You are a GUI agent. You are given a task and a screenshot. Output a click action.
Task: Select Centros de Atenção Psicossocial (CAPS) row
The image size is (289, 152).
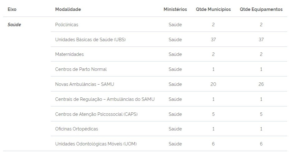pyautogui.click(x=169, y=114)
